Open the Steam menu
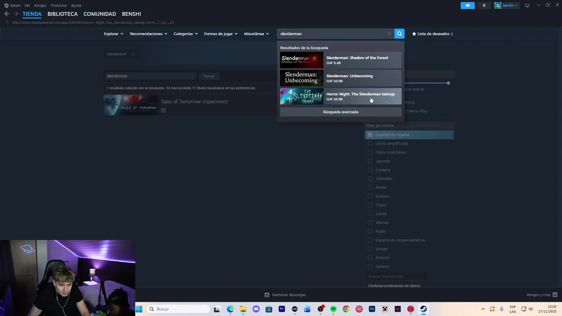 click(12, 5)
